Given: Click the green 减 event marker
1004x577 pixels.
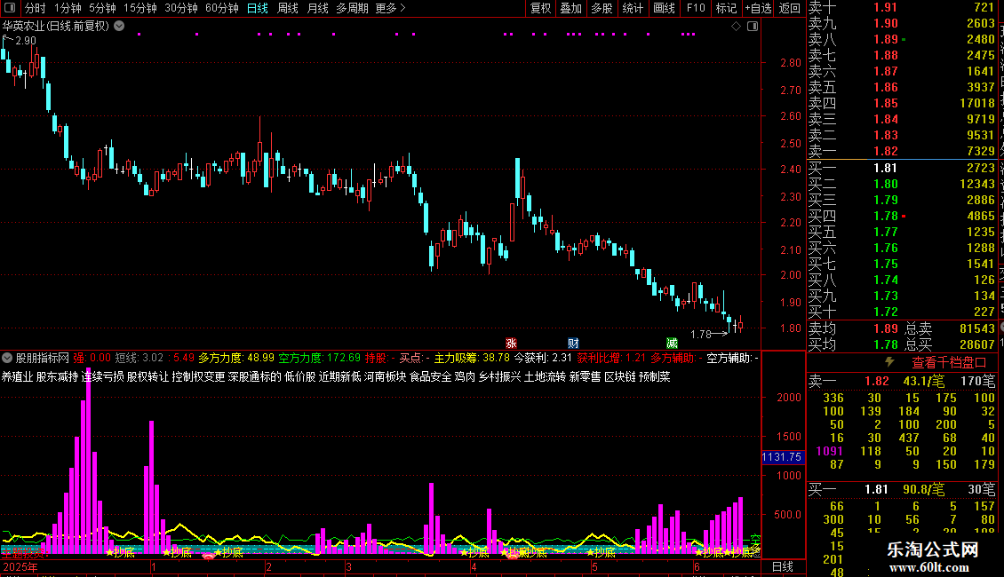Looking at the screenshot, I should (x=672, y=344).
